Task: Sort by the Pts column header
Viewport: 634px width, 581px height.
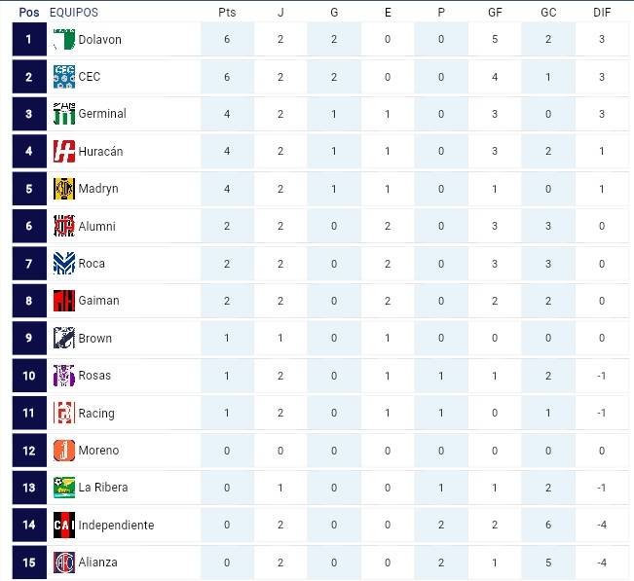Action: tap(227, 12)
